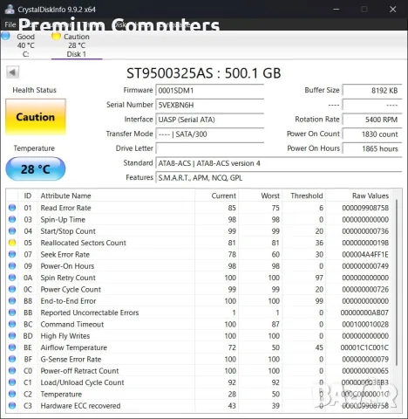Screen dimensions: 408x419
Task: Click blue status dot for Hardware ECC recovered
Action: point(12,406)
